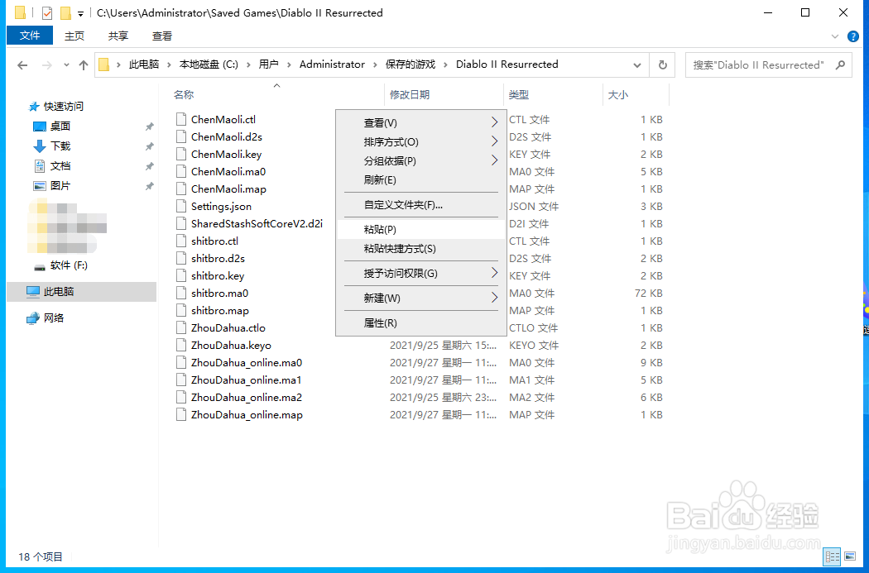Viewport: 869px width, 573px height.
Task: Click the file icon beside shitbro.key
Action: click(180, 275)
